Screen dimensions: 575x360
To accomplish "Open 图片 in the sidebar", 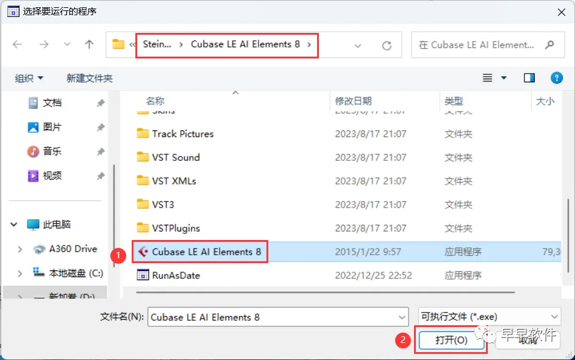I will (x=52, y=127).
